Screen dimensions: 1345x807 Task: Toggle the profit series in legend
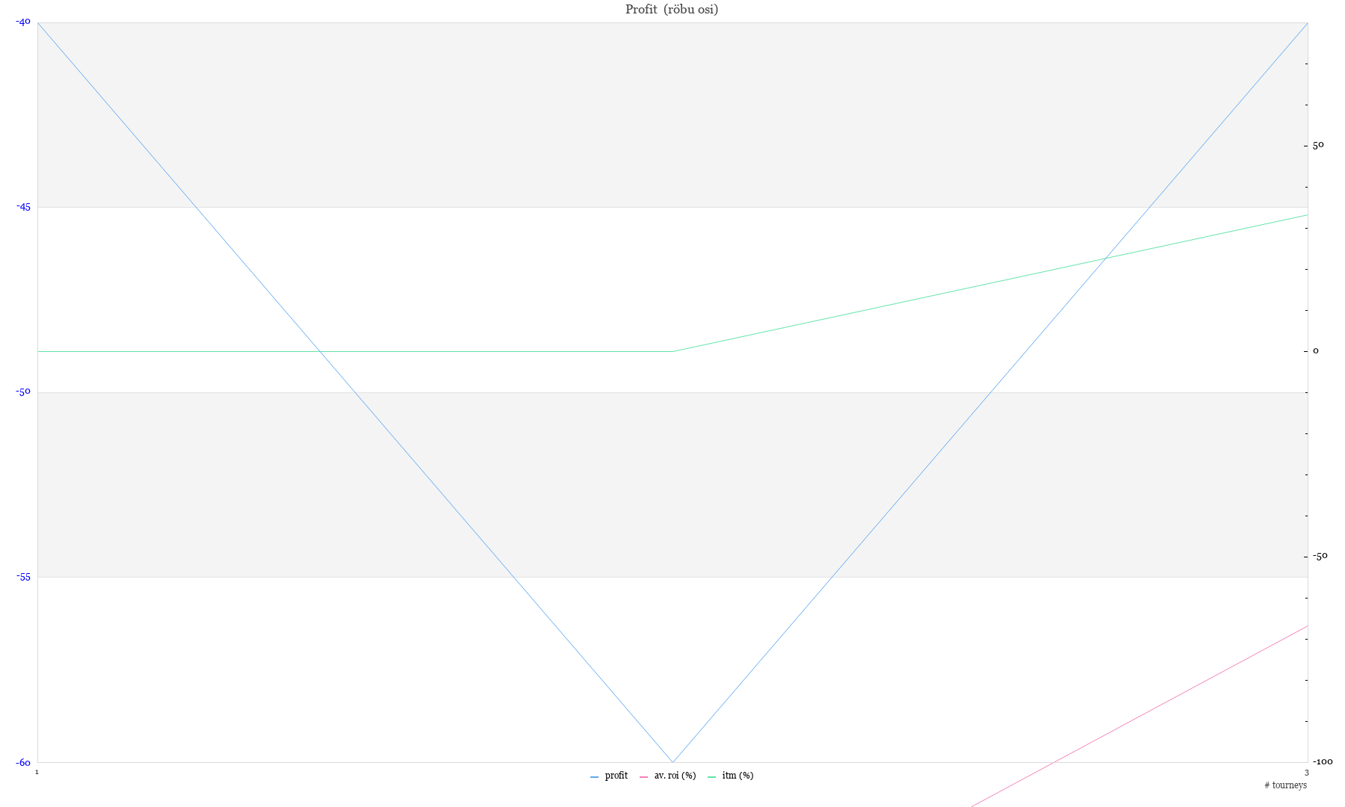tap(616, 776)
